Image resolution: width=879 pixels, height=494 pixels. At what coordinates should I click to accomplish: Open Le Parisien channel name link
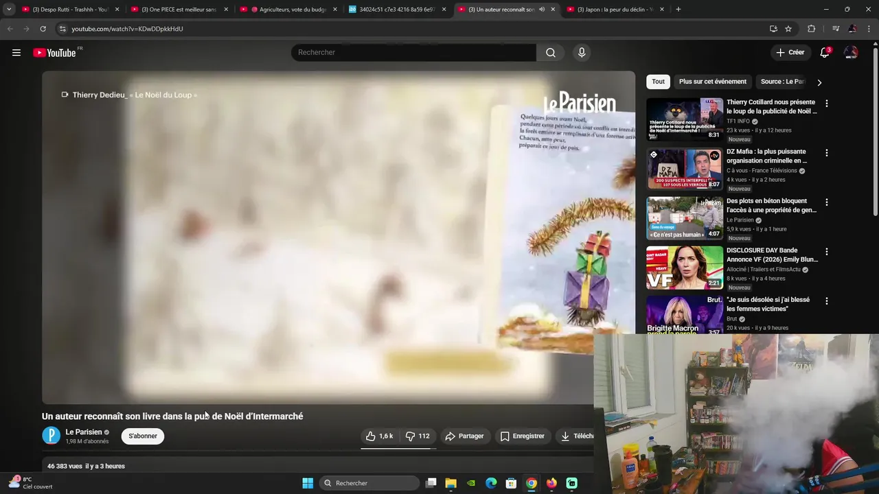(x=84, y=432)
